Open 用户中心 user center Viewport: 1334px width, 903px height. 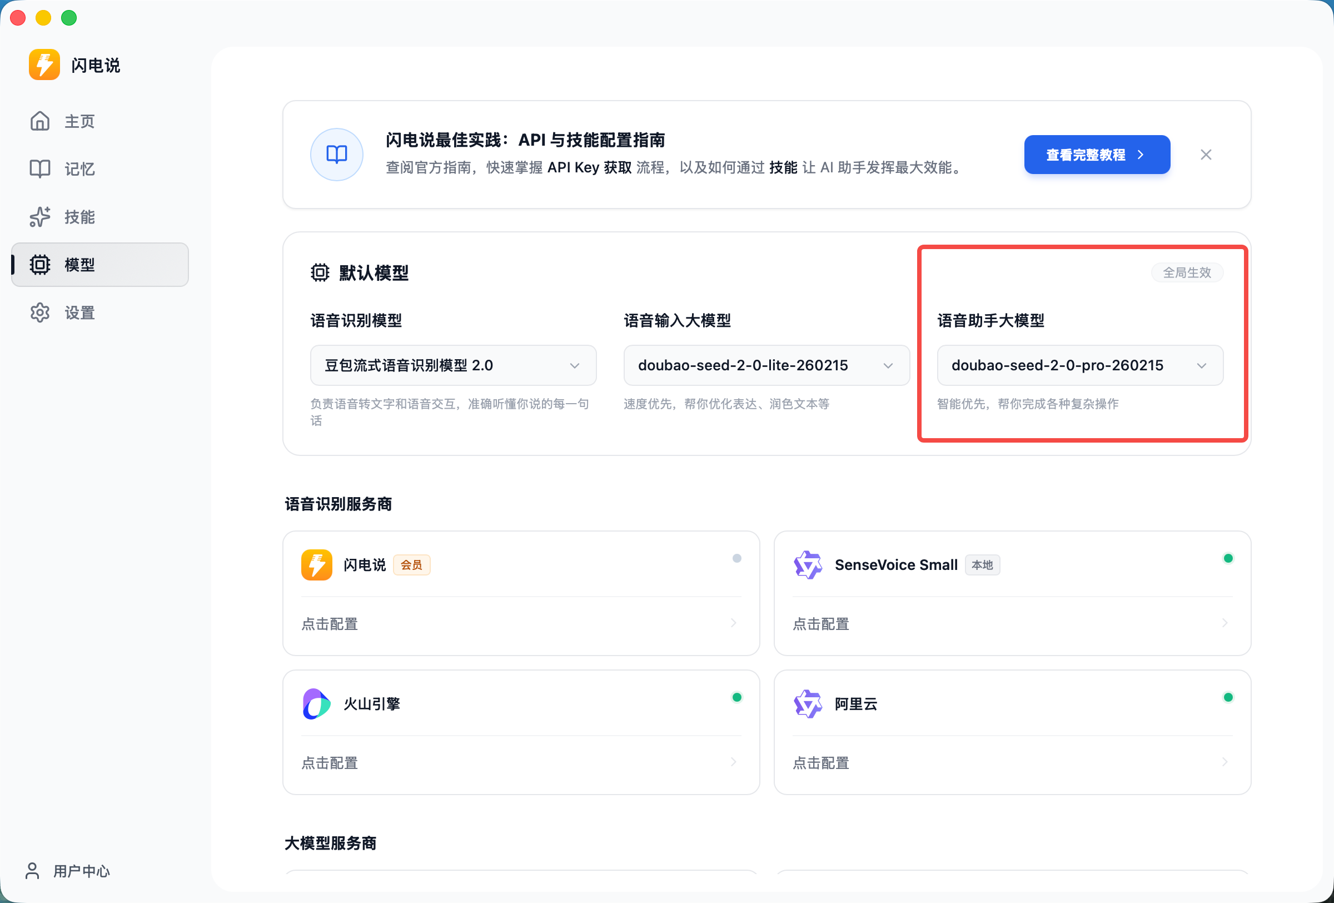(x=68, y=871)
